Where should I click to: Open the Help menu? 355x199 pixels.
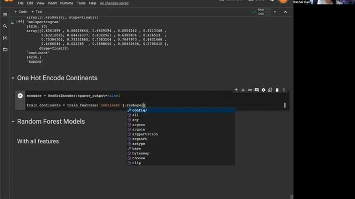(93, 3)
